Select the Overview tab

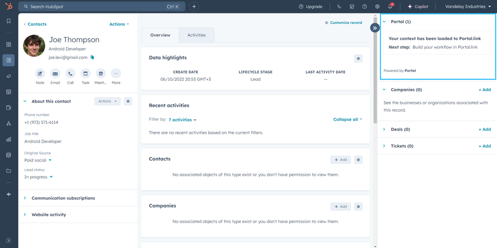pos(160,35)
